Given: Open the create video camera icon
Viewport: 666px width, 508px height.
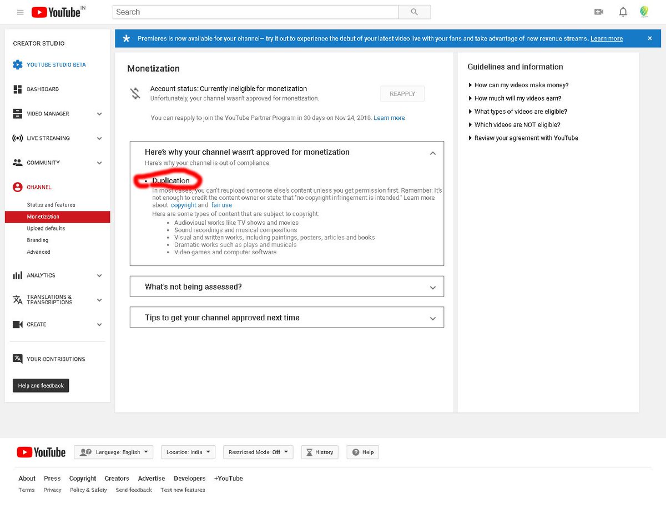Looking at the screenshot, I should point(599,12).
